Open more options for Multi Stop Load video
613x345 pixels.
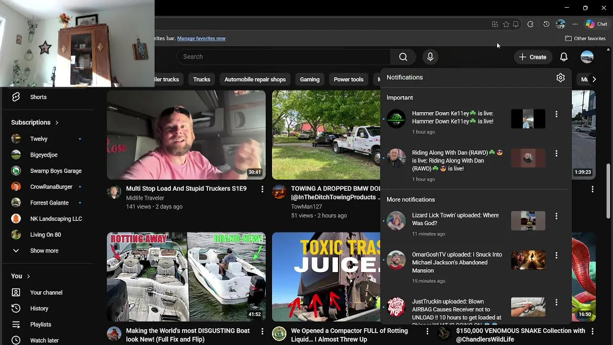point(262,189)
